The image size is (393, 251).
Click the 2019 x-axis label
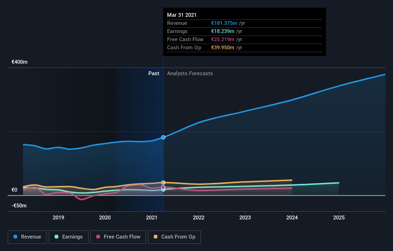pos(58,217)
